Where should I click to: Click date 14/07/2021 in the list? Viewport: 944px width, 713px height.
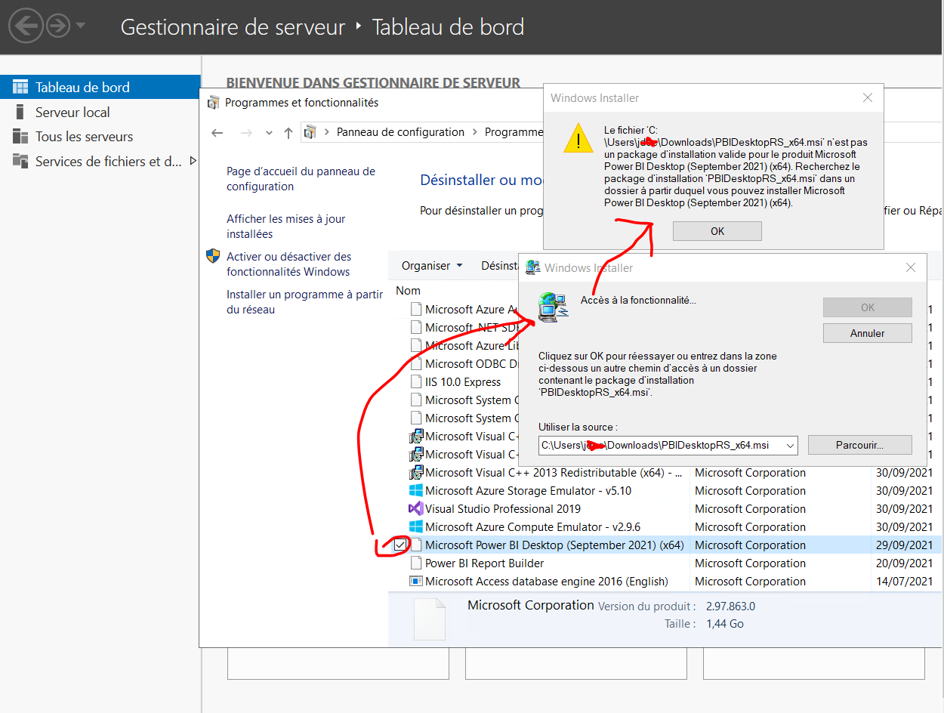click(905, 582)
